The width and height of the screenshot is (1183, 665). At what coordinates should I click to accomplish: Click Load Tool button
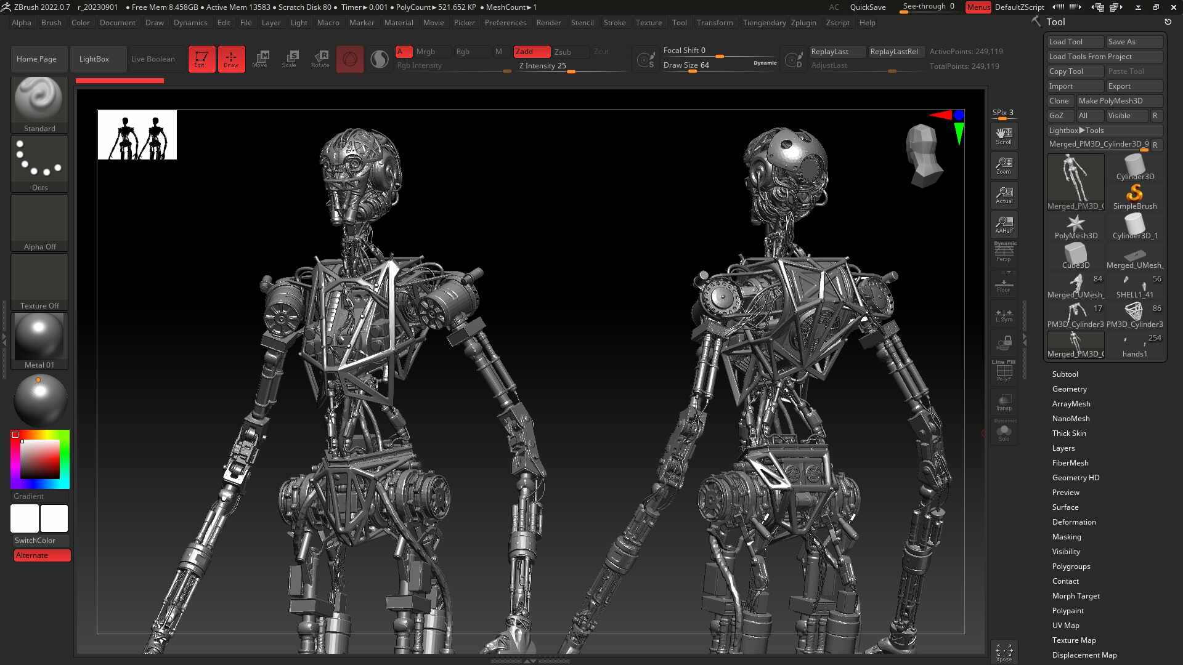1076,42
